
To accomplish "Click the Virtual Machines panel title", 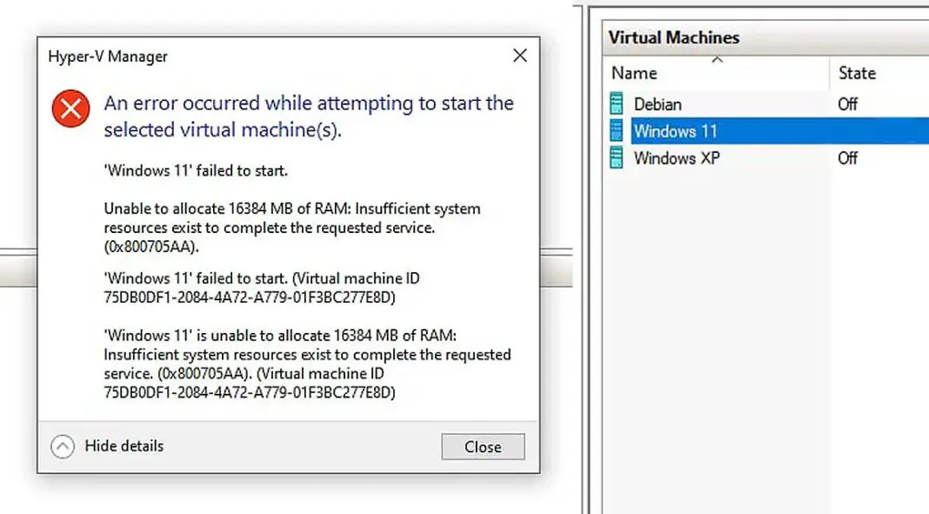I will [x=673, y=37].
